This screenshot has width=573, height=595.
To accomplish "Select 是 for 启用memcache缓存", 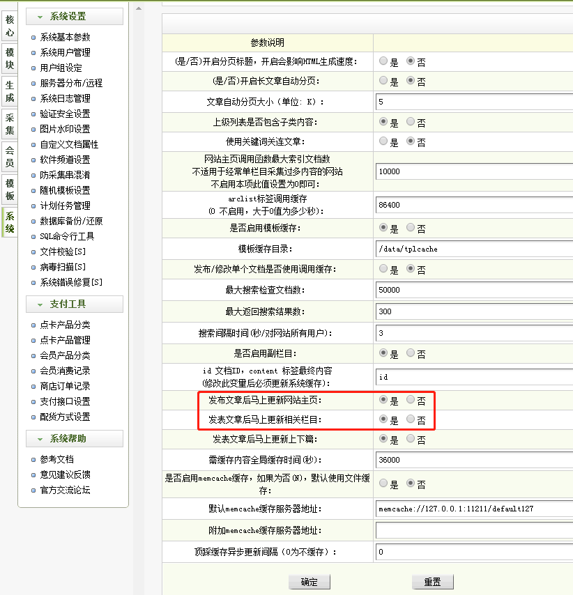I will point(383,483).
